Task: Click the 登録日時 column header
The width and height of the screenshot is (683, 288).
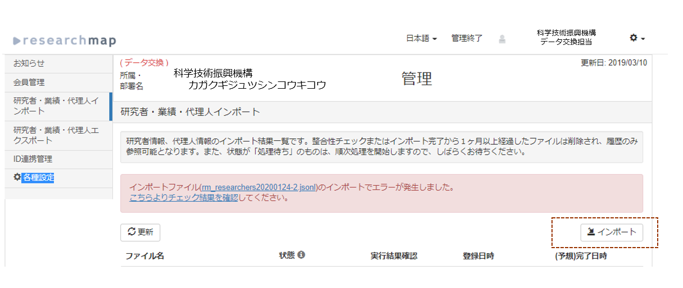Action: pyautogui.click(x=478, y=256)
